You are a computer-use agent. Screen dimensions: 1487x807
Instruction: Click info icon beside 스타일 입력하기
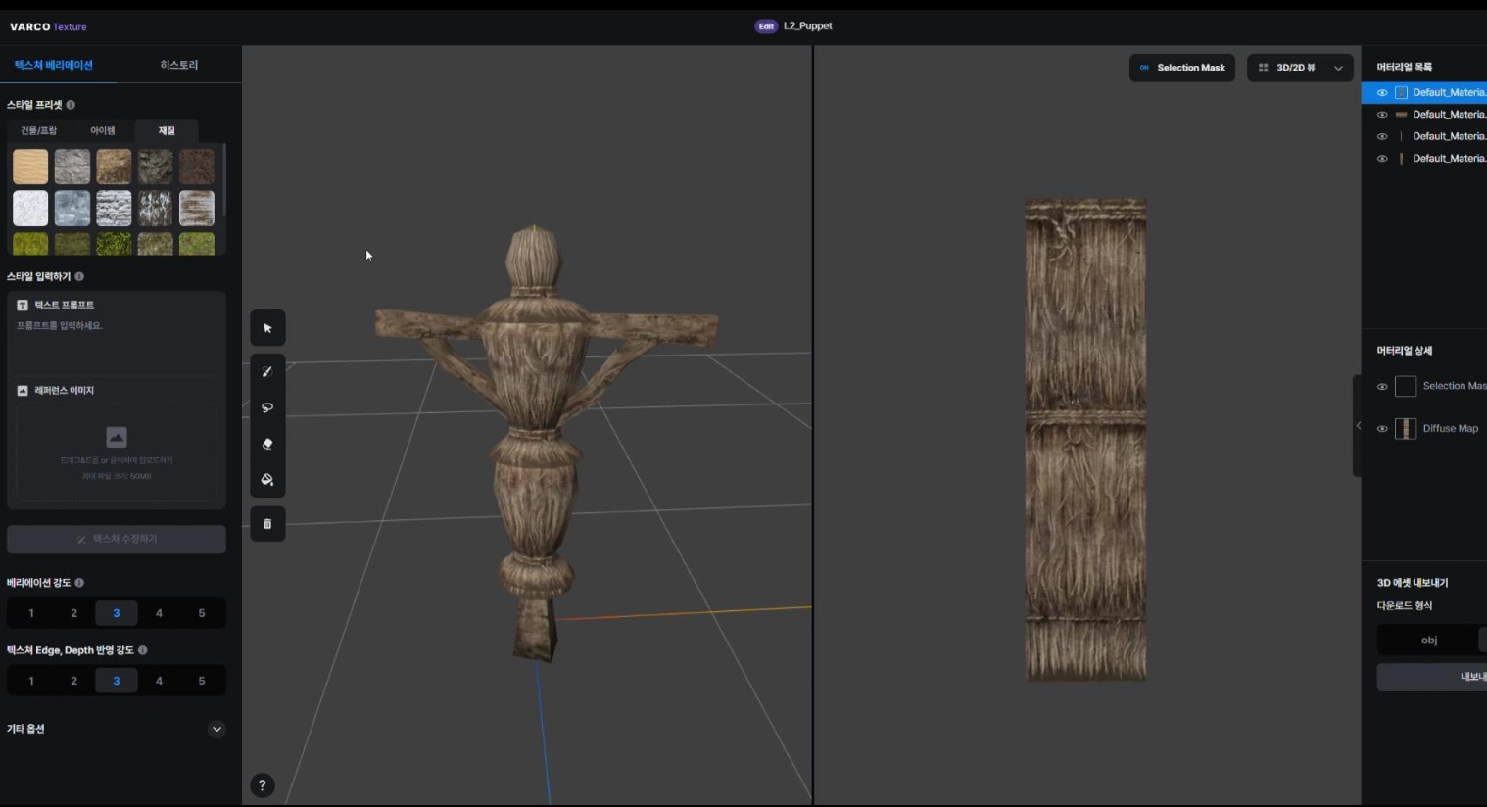pos(79,276)
